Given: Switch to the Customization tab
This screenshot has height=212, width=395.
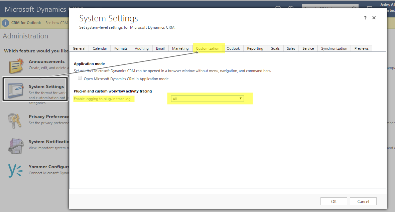Looking at the screenshot, I should point(208,48).
